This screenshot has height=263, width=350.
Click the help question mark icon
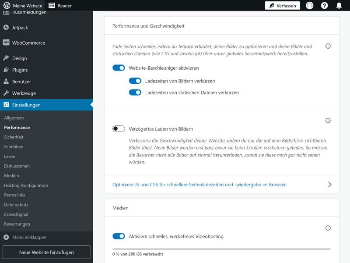(324, 6)
